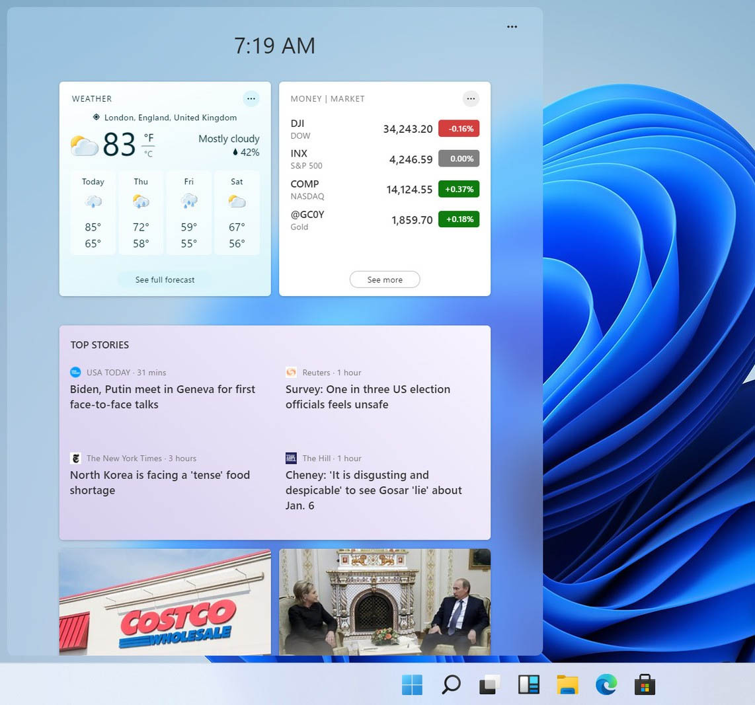Open the NASDAQ COMP stock row
This screenshot has height=705, width=755.
coord(384,190)
